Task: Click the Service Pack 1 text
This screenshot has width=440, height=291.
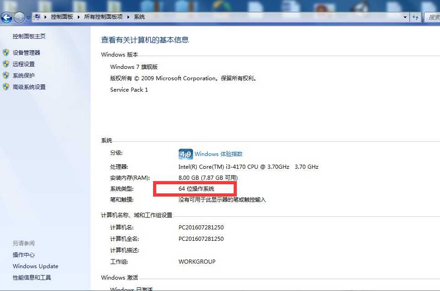Action: [x=129, y=89]
